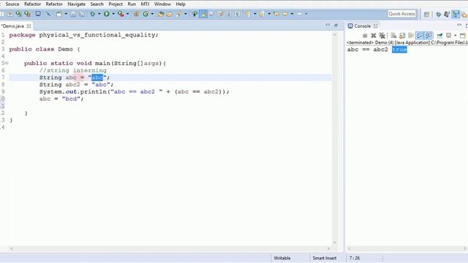
Task: Click Remove Launch X icon in Console
Action: tap(374, 36)
